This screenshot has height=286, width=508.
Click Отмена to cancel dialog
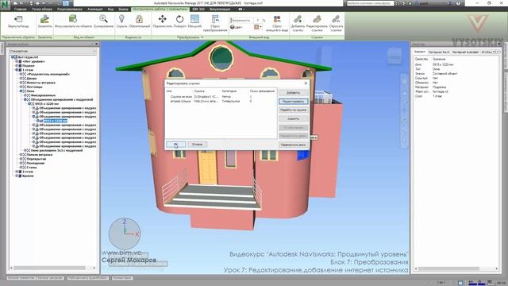click(x=197, y=145)
